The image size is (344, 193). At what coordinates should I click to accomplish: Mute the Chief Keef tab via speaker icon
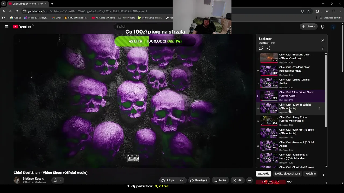42,3
